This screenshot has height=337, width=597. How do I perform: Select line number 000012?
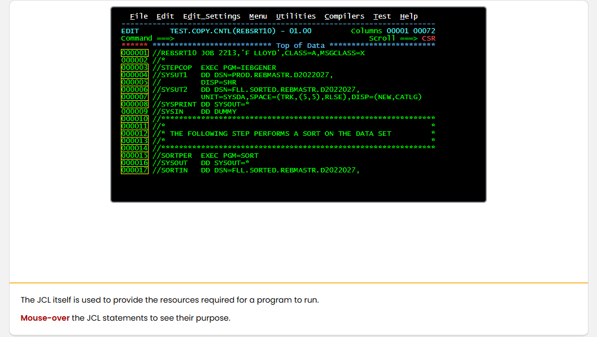pyautogui.click(x=134, y=134)
